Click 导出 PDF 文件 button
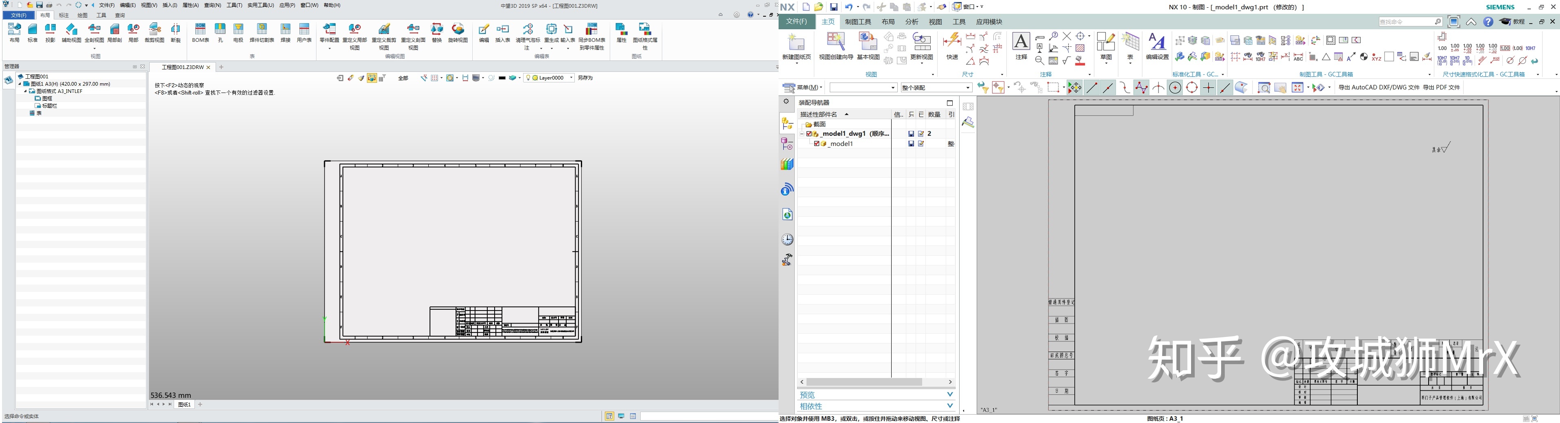This screenshot has width=1560, height=423. 1441,88
